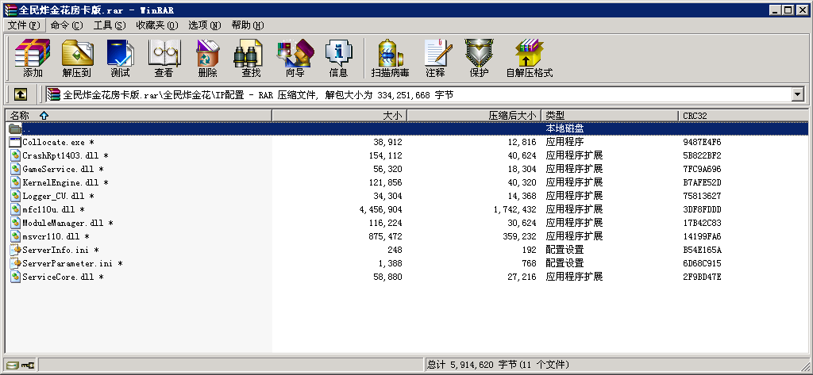This screenshot has width=813, height=375.
Task: Go up one folder level button
Action: click(20, 94)
